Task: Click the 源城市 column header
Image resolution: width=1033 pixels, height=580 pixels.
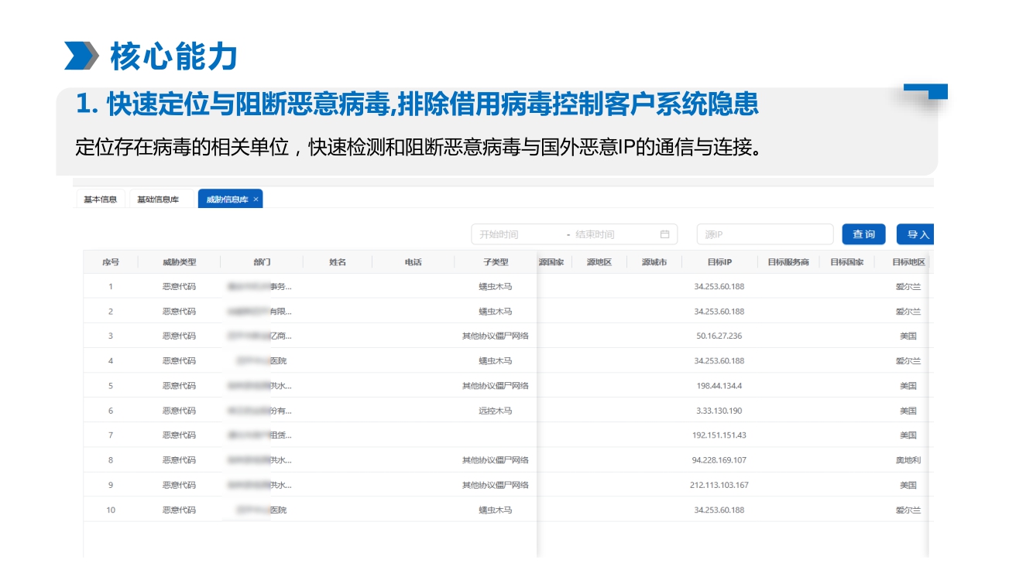Action: pyautogui.click(x=654, y=262)
